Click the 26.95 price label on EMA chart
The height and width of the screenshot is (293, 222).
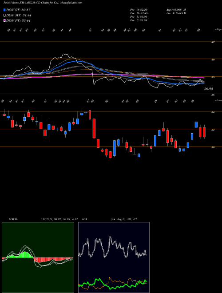(209, 89)
